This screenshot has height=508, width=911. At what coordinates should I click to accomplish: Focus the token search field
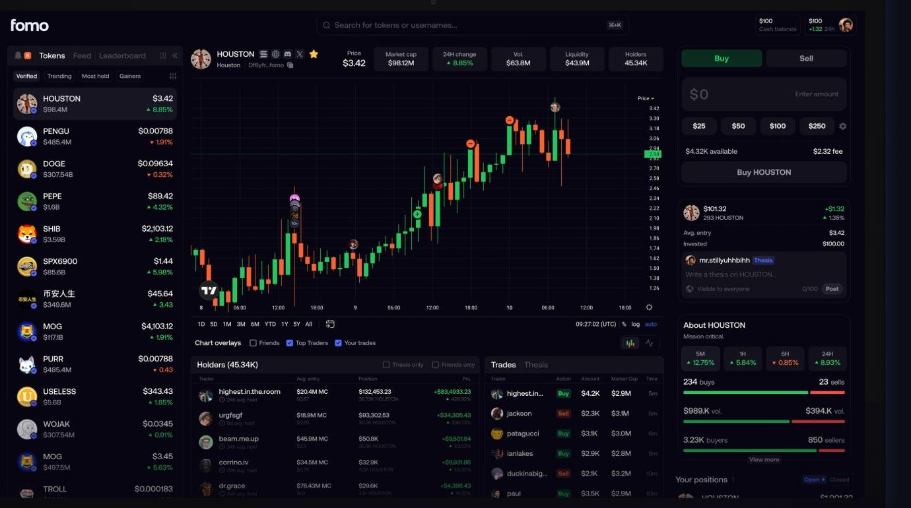472,25
